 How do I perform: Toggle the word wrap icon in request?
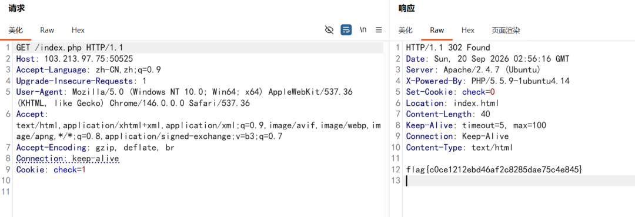click(x=346, y=30)
